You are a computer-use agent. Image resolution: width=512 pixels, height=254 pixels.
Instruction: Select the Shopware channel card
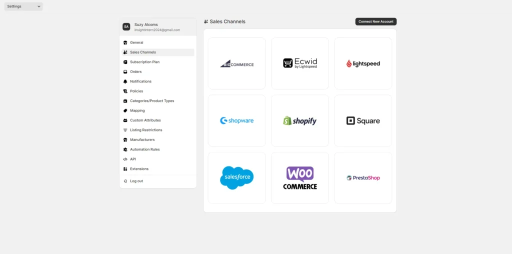[236, 121]
